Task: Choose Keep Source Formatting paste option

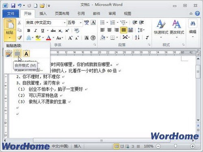Action: click(9, 53)
